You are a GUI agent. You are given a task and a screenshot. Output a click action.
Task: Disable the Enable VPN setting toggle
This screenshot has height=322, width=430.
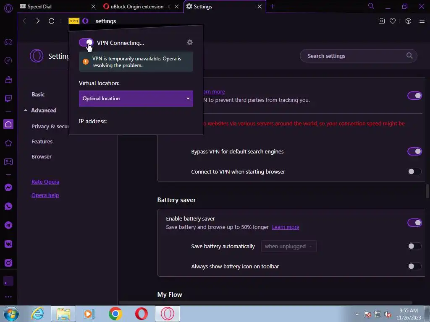coord(414,96)
